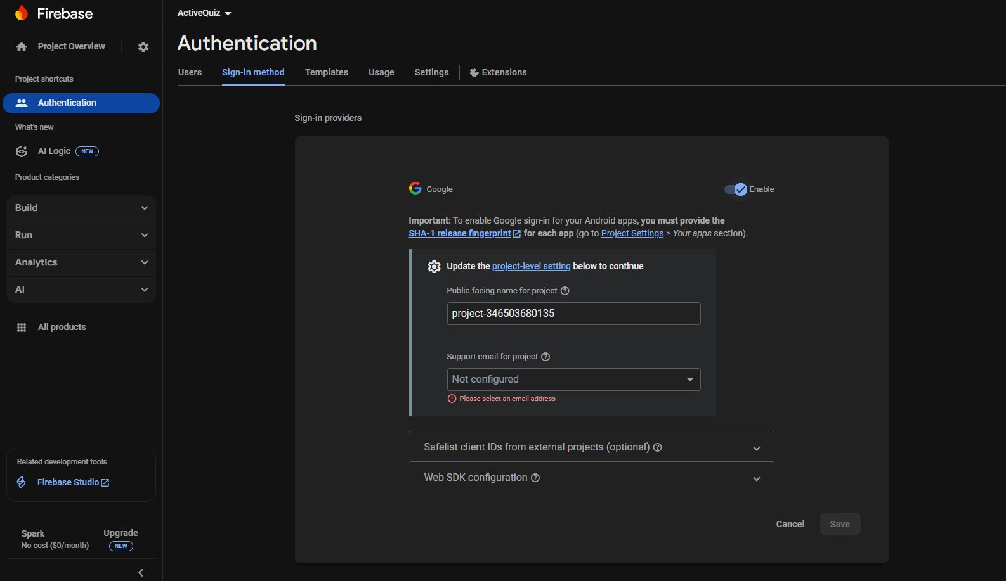Click help icon beside Safelist client IDs

tap(658, 447)
